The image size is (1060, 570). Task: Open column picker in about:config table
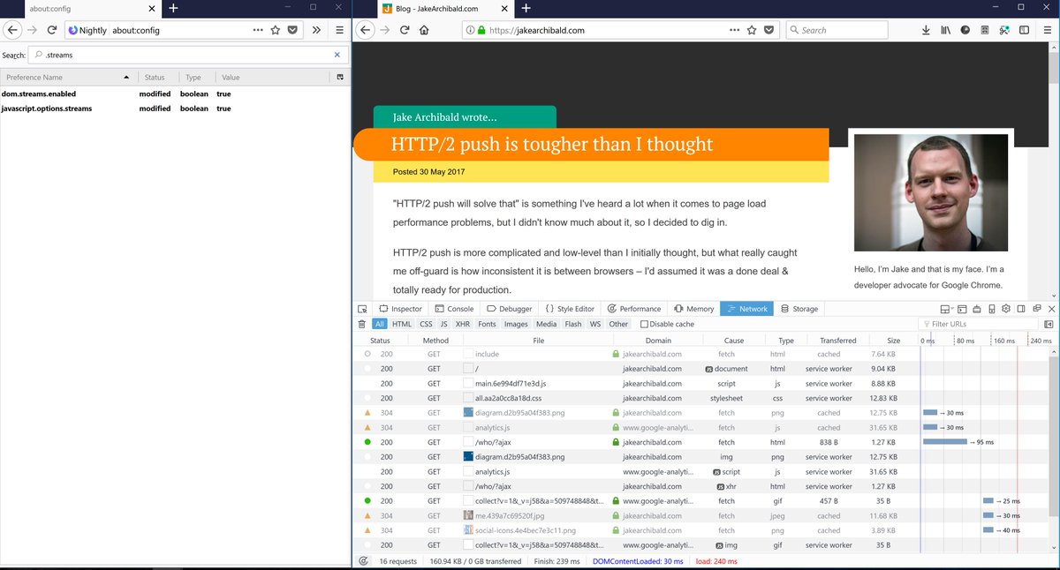[x=340, y=78]
